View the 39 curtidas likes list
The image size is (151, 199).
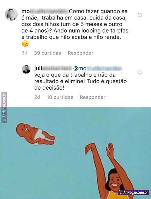(x=48, y=53)
